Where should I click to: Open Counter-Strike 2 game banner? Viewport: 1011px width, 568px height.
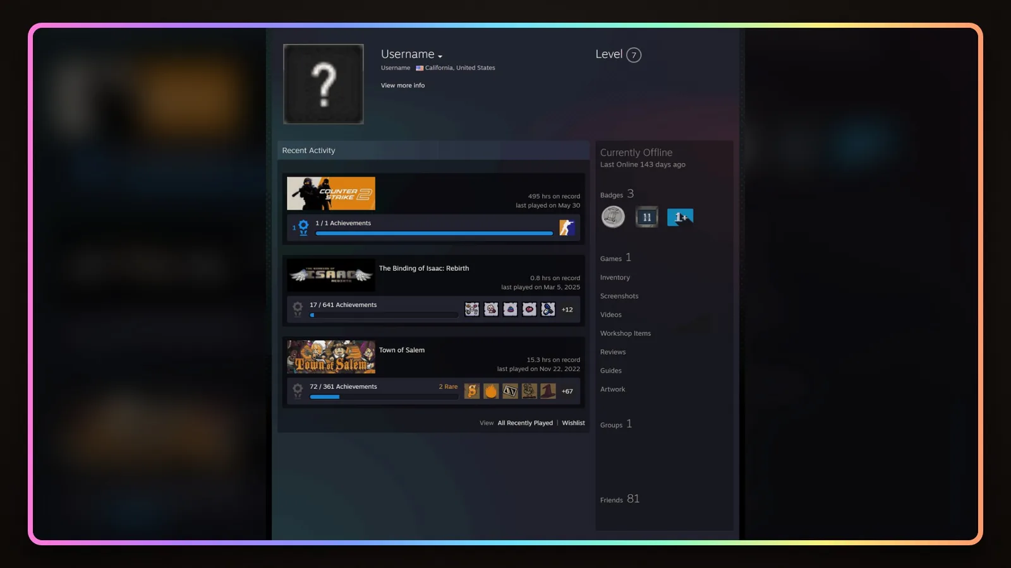click(x=331, y=193)
